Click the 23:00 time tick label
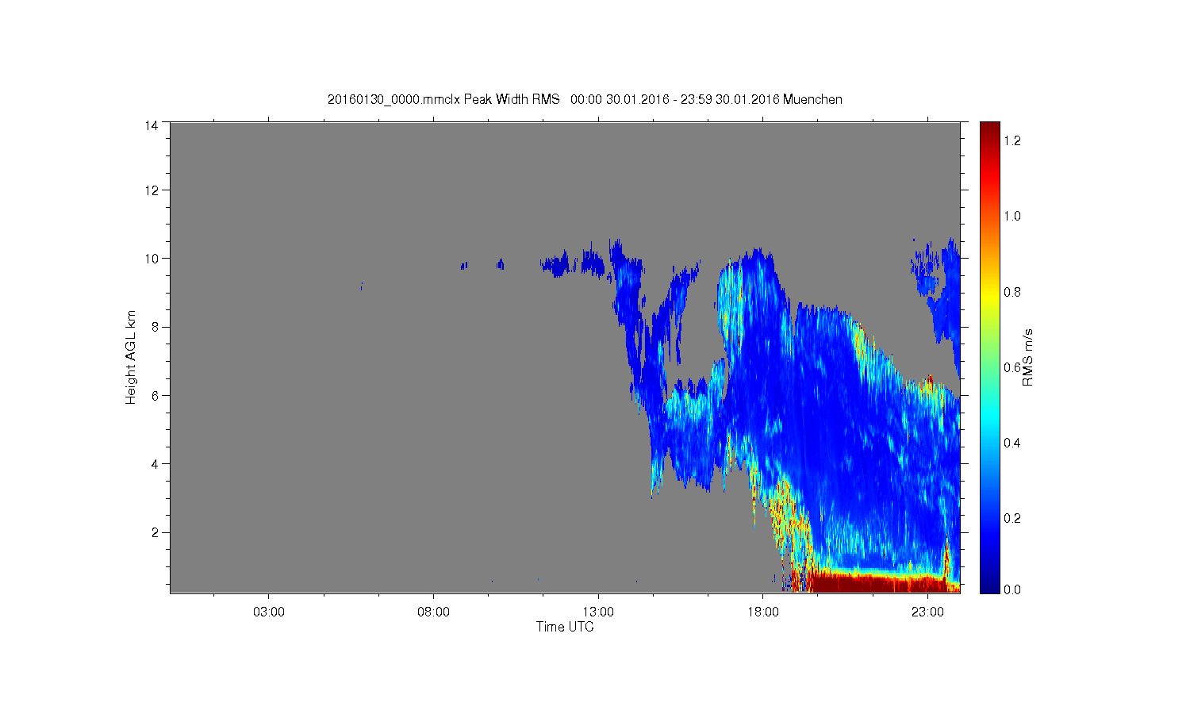1190x714 pixels. [x=928, y=612]
